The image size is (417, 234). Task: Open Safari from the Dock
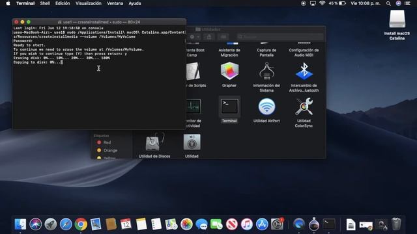pos(66,224)
